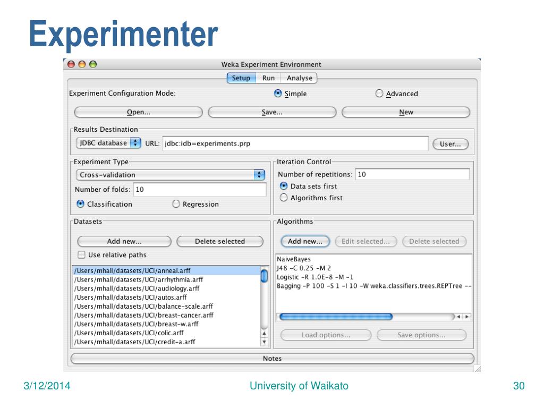Click the datasets list scroll up arrow
Image resolution: width=544 pixels, height=408 pixels.
(x=265, y=334)
